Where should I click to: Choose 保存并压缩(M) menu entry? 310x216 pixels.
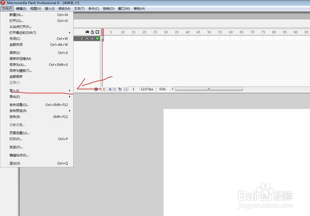point(37,59)
